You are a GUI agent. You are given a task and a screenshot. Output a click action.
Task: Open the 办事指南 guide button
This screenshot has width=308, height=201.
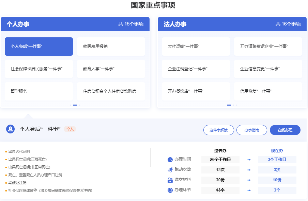point(252,130)
